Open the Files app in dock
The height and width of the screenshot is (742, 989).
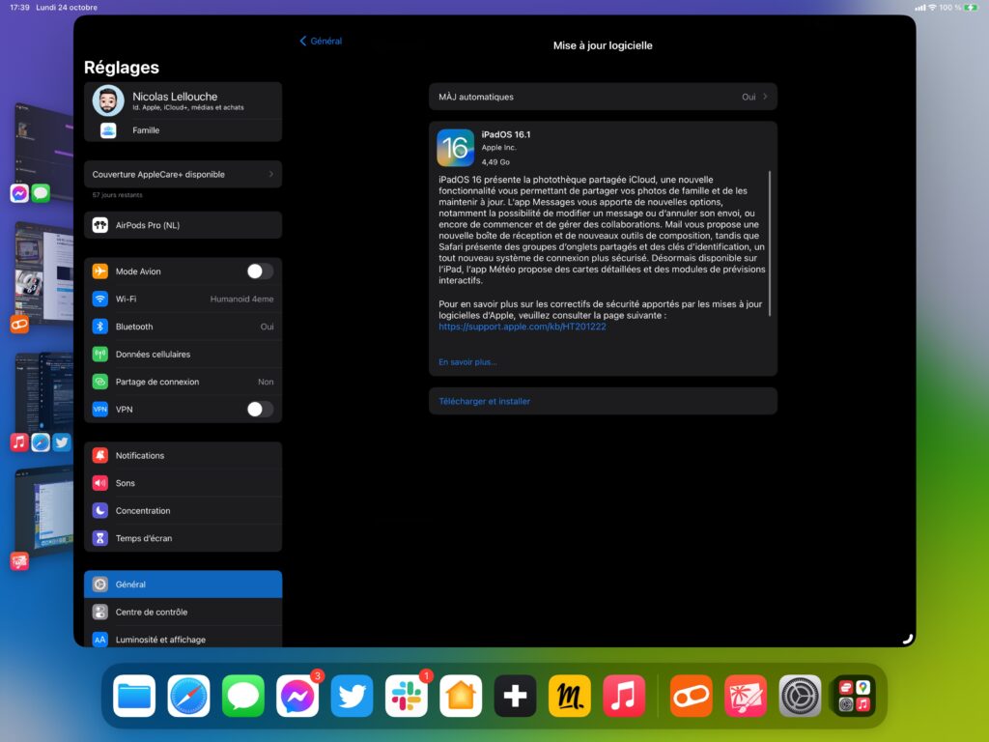[134, 696]
